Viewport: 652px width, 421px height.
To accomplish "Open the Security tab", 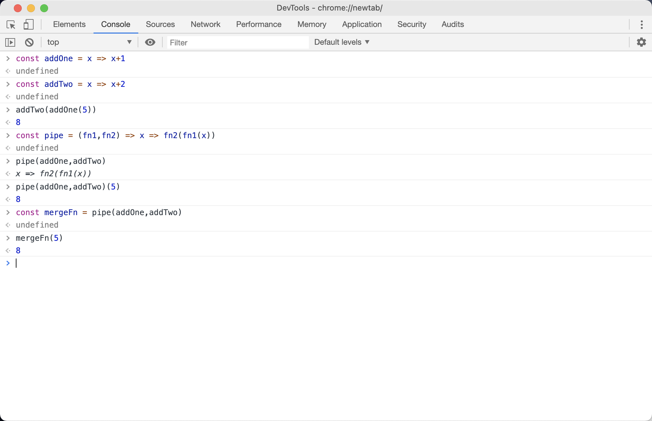I will pos(412,24).
